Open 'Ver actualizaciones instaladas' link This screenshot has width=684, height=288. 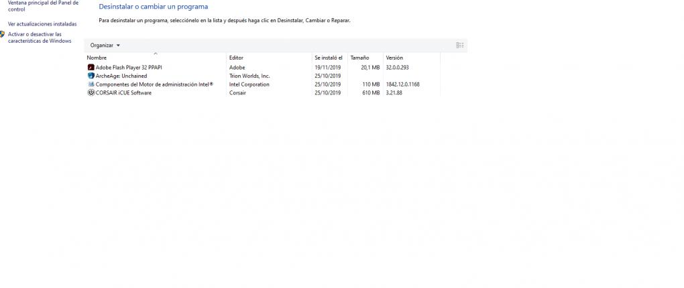[42, 24]
